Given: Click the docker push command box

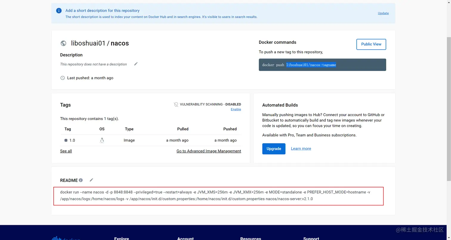Looking at the screenshot, I should pos(322,65).
